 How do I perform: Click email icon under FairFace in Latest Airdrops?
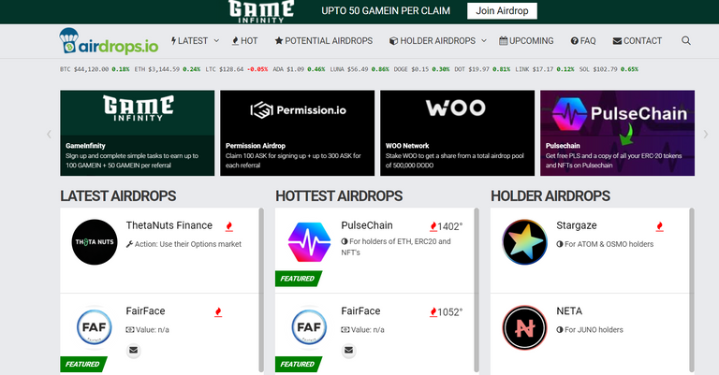[134, 351]
